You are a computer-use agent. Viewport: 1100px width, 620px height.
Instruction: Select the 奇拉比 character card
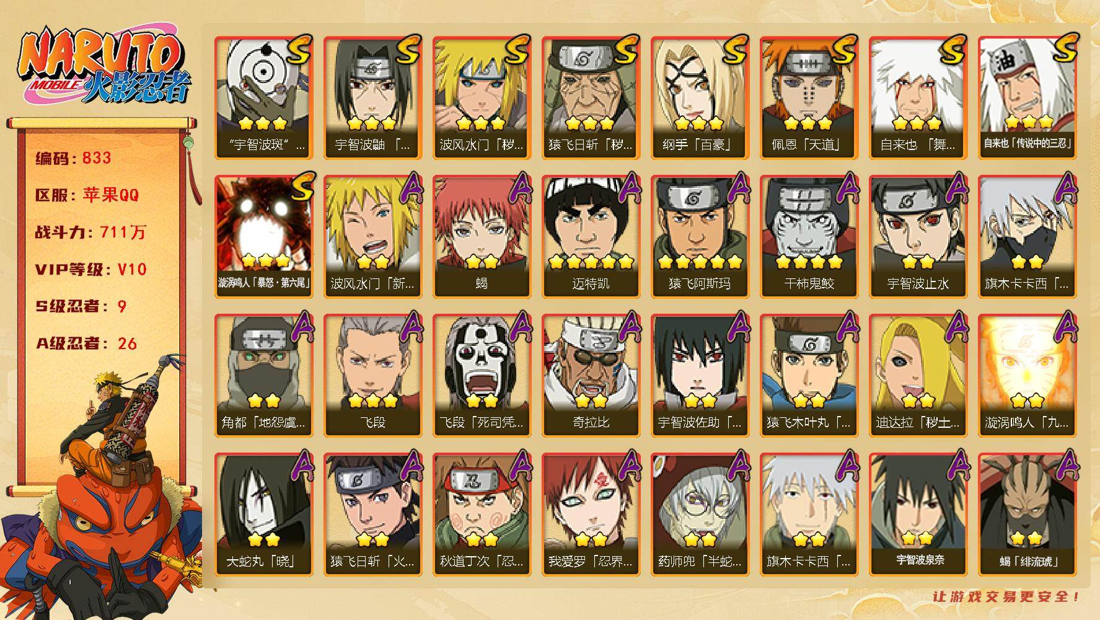(591, 376)
